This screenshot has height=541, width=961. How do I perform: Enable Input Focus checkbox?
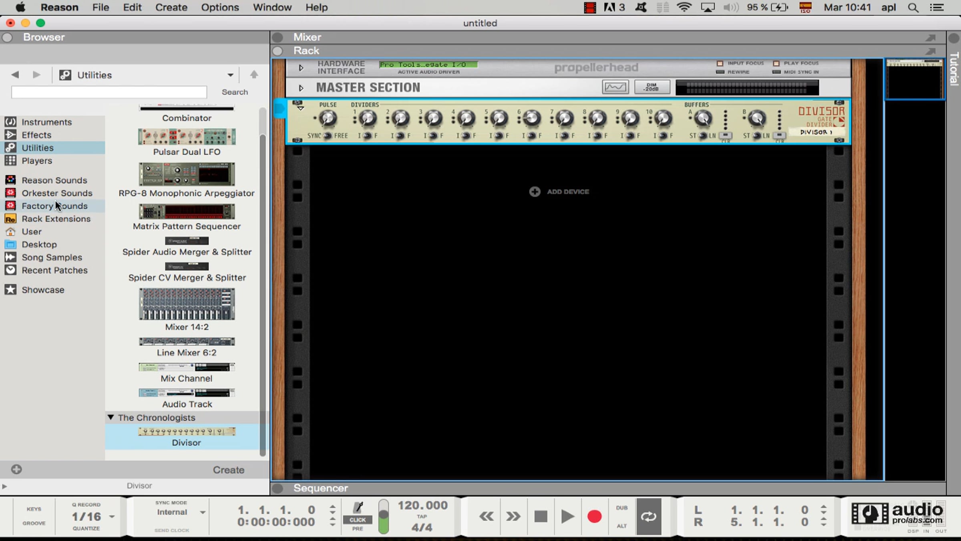click(720, 63)
